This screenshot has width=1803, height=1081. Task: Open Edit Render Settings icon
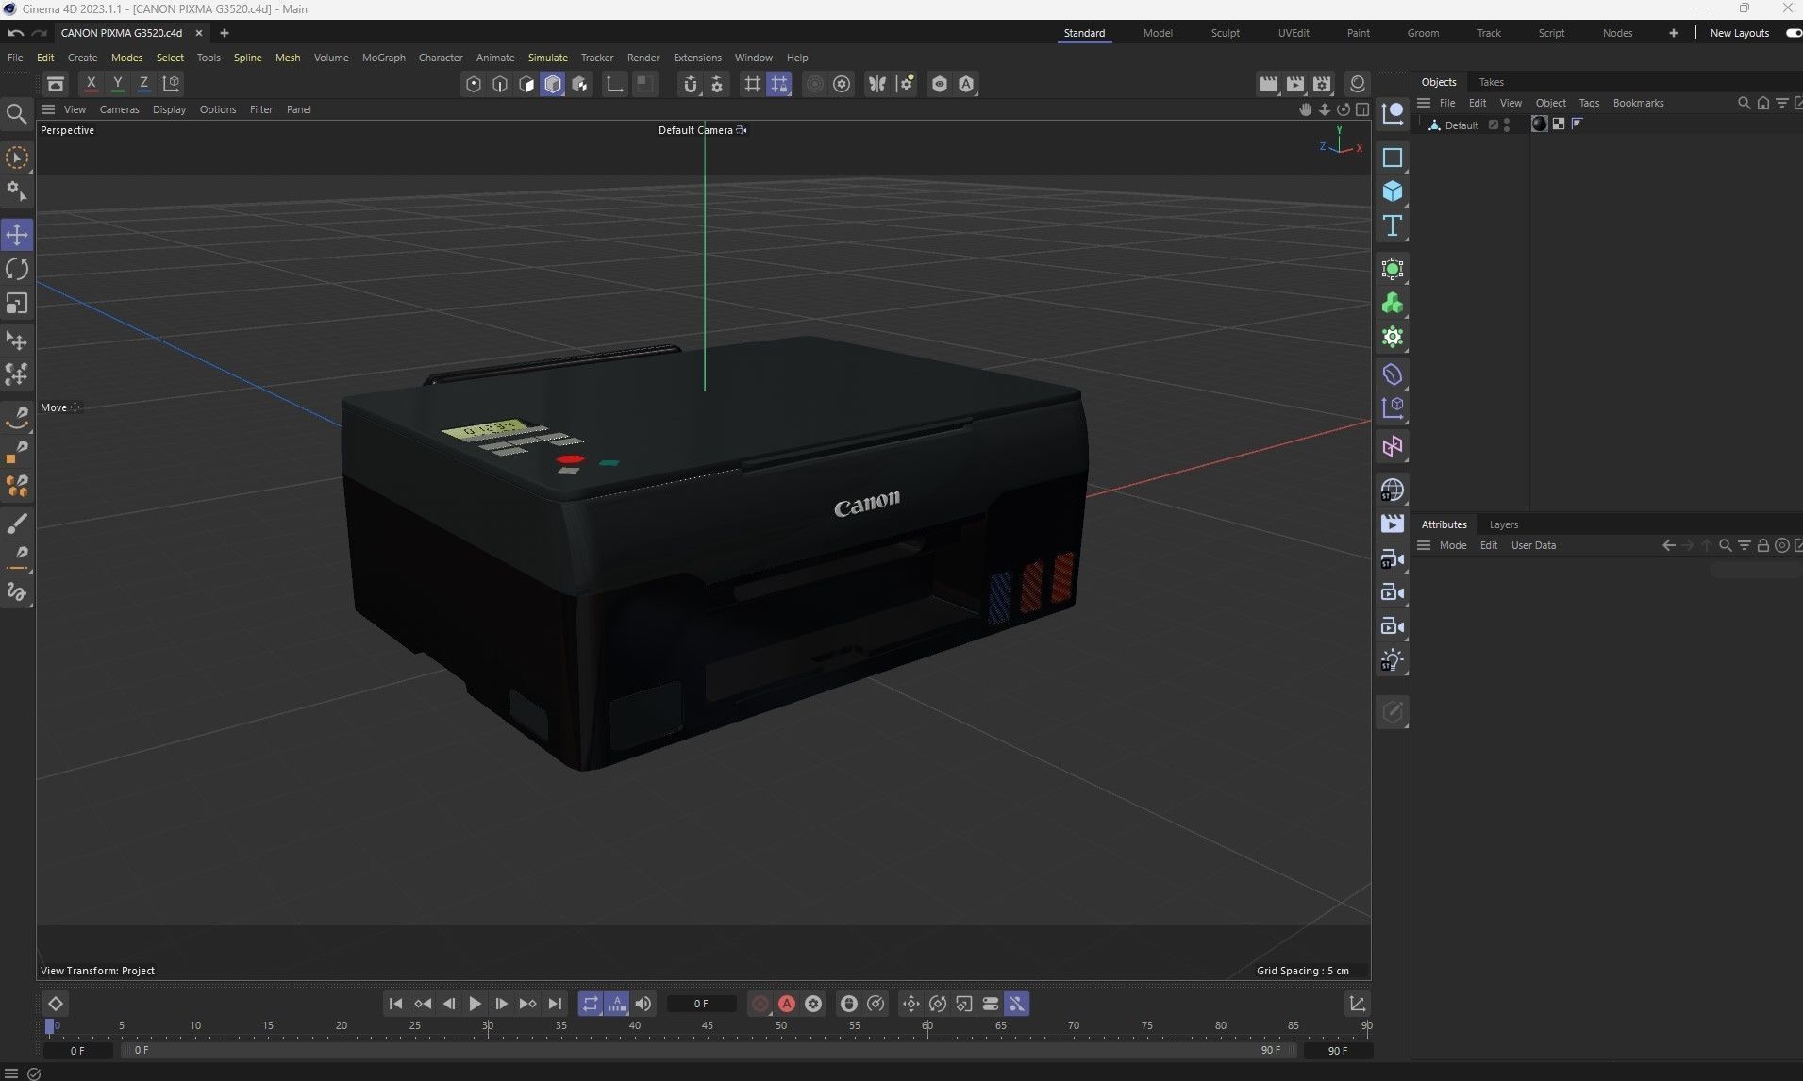(1322, 84)
